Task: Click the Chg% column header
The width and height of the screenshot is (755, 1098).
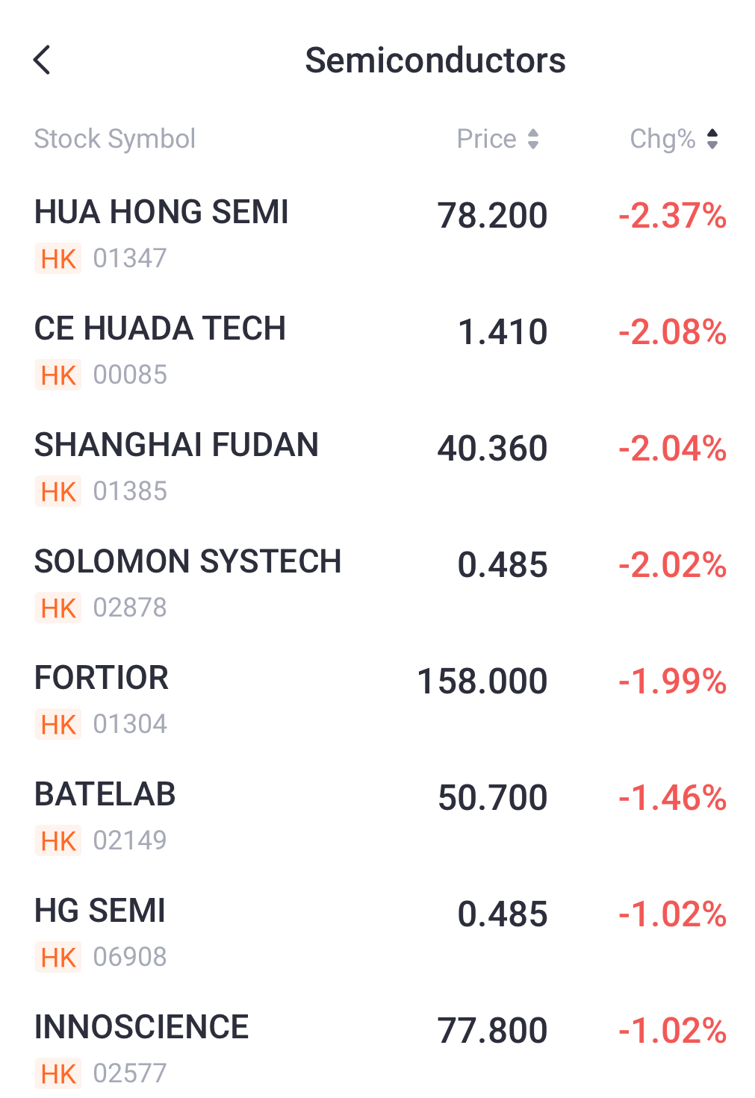Action: pyautogui.click(x=674, y=139)
